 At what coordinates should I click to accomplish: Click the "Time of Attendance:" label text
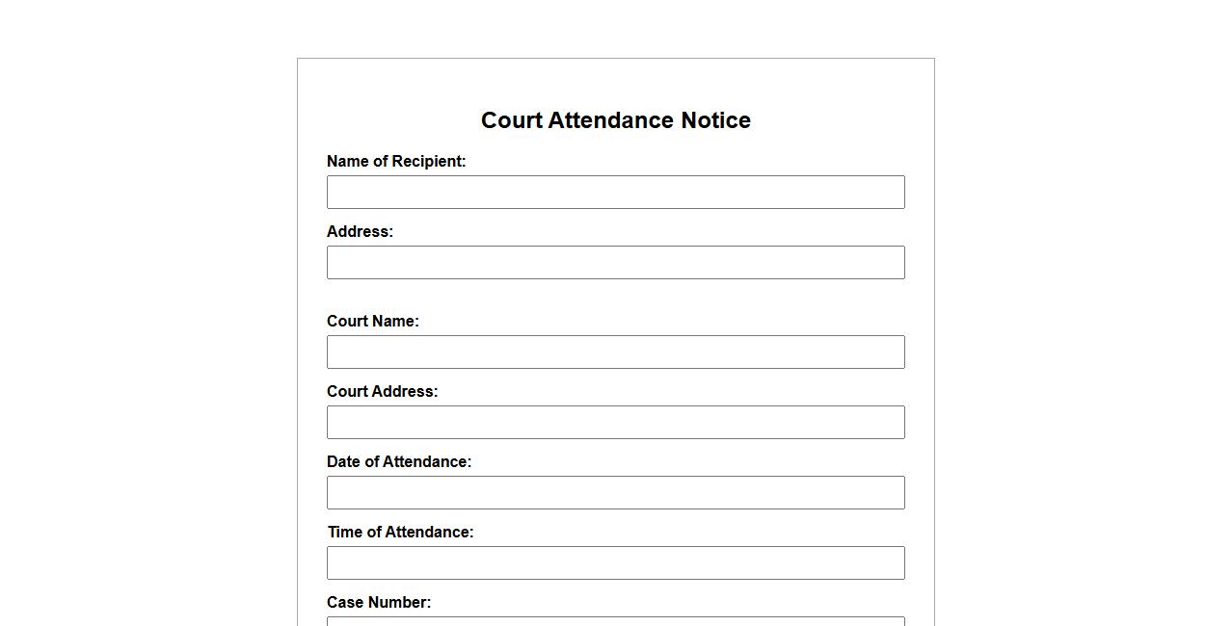pyautogui.click(x=400, y=532)
